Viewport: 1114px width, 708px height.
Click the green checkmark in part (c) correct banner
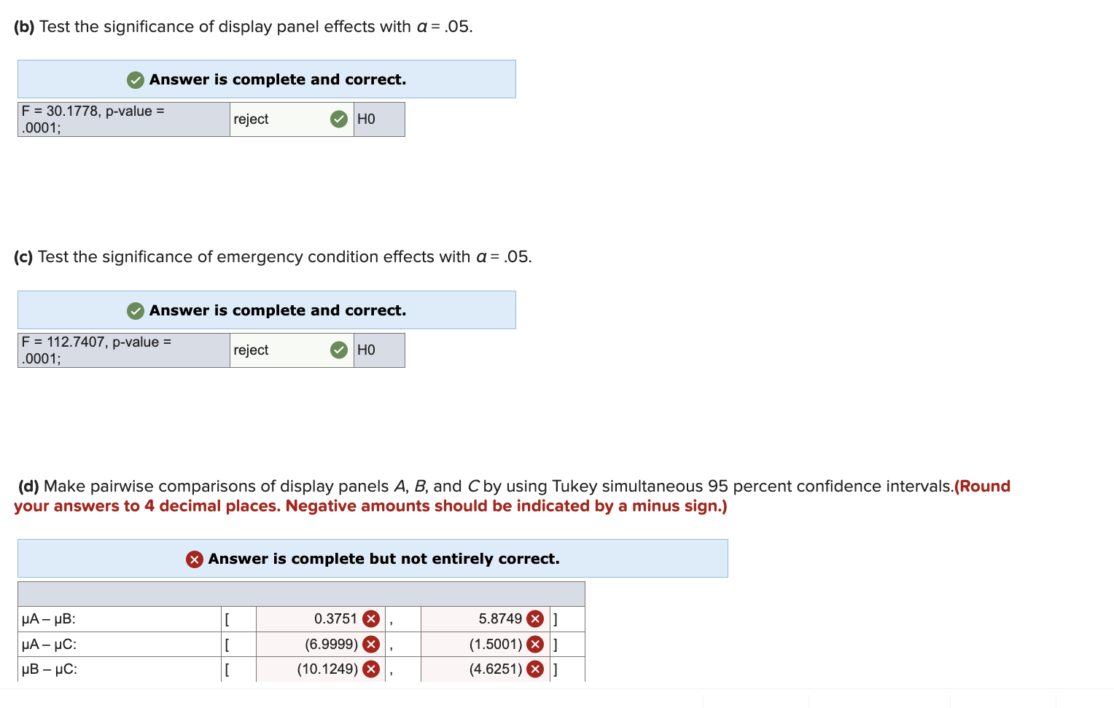(135, 310)
